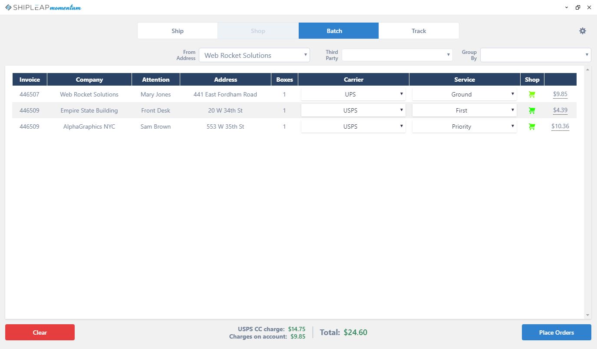Screen dimensions: 597x349
Task: Click the 553 W 35th St address
Action: tap(225, 126)
